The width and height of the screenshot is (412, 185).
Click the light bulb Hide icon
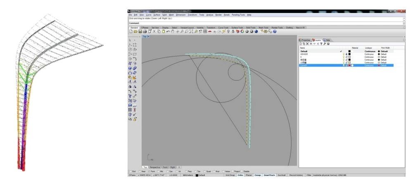229,31
